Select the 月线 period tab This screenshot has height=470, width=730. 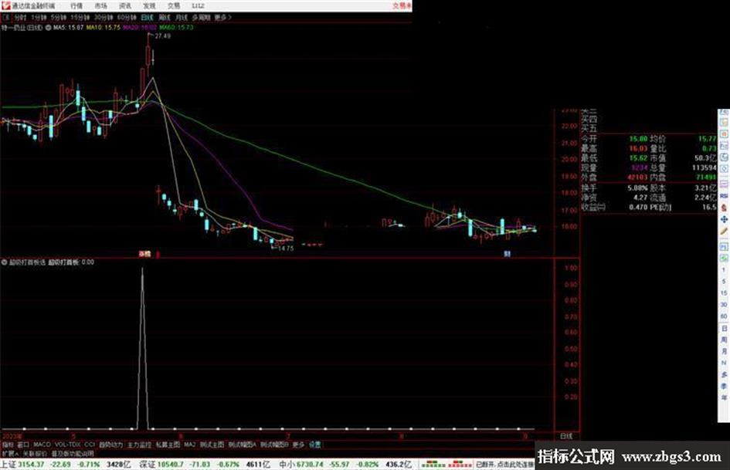[x=182, y=18]
